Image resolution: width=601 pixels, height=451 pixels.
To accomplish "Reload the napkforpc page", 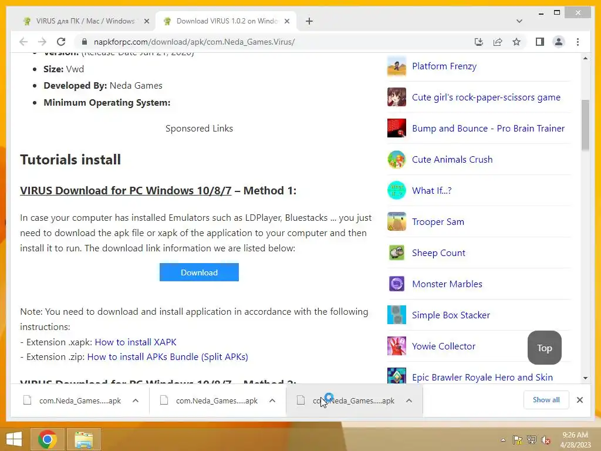I will [x=61, y=42].
